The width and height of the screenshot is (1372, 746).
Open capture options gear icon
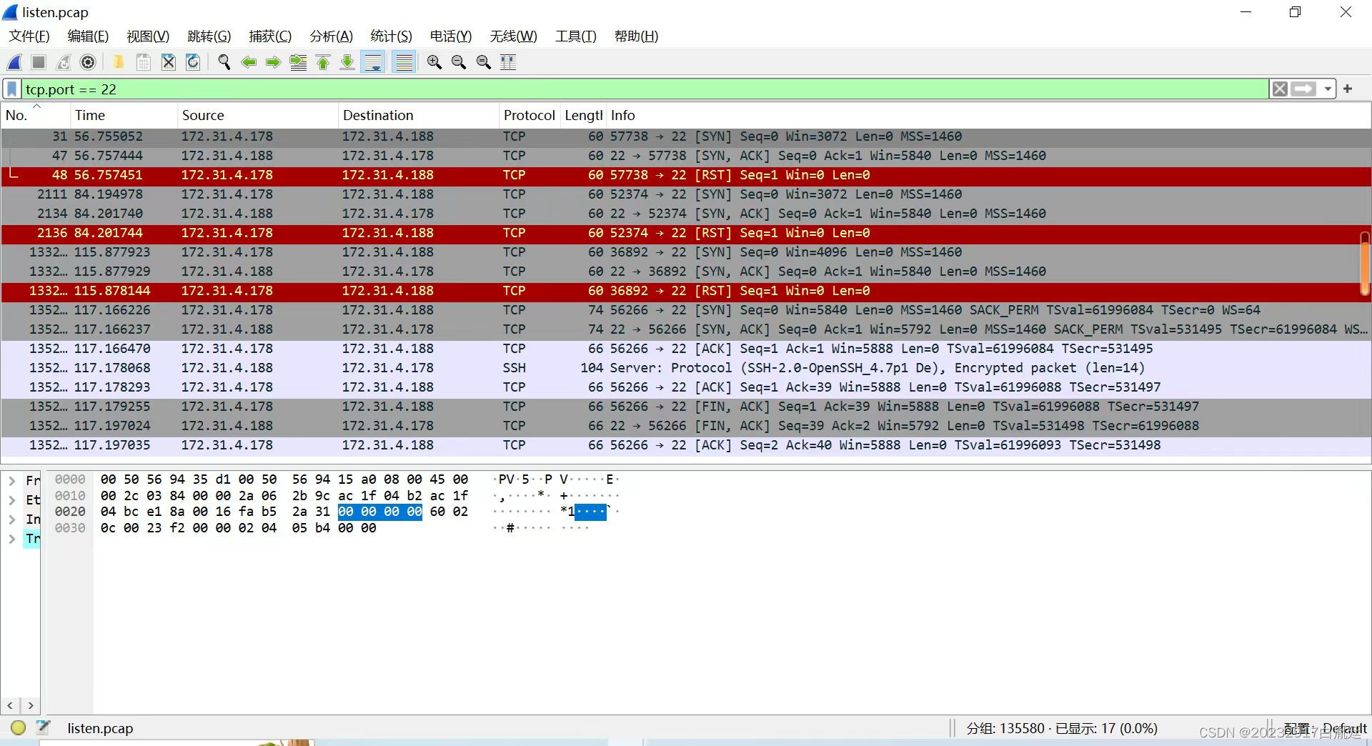pyautogui.click(x=88, y=62)
